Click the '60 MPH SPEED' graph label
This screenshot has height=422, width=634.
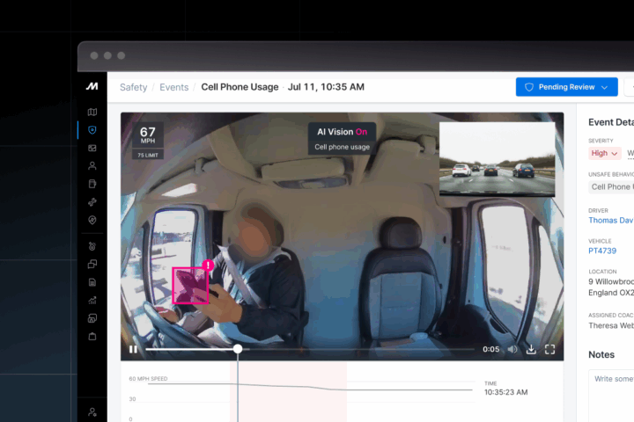point(148,379)
